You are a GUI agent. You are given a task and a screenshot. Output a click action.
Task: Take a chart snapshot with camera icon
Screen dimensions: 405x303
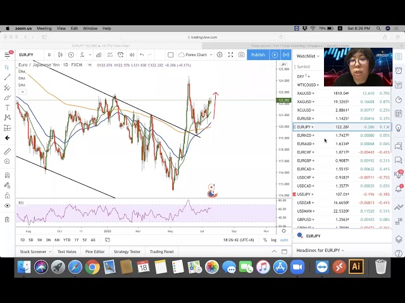point(241,55)
